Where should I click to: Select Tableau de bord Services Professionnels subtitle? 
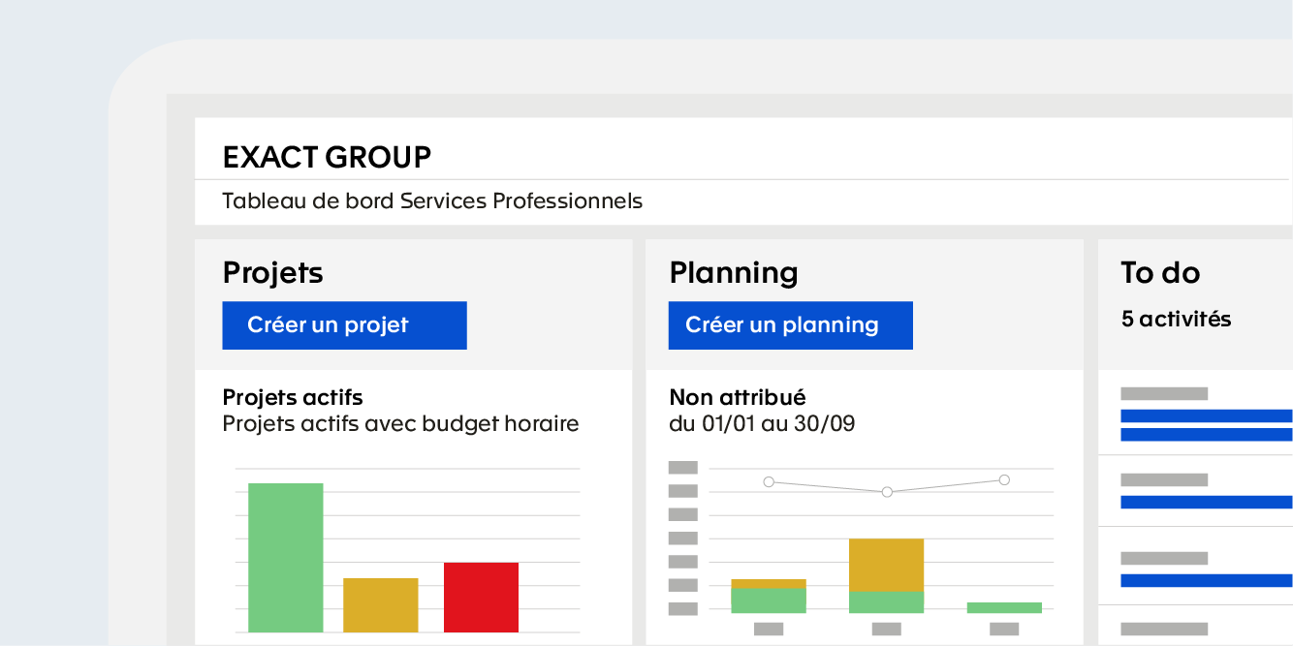point(432,201)
